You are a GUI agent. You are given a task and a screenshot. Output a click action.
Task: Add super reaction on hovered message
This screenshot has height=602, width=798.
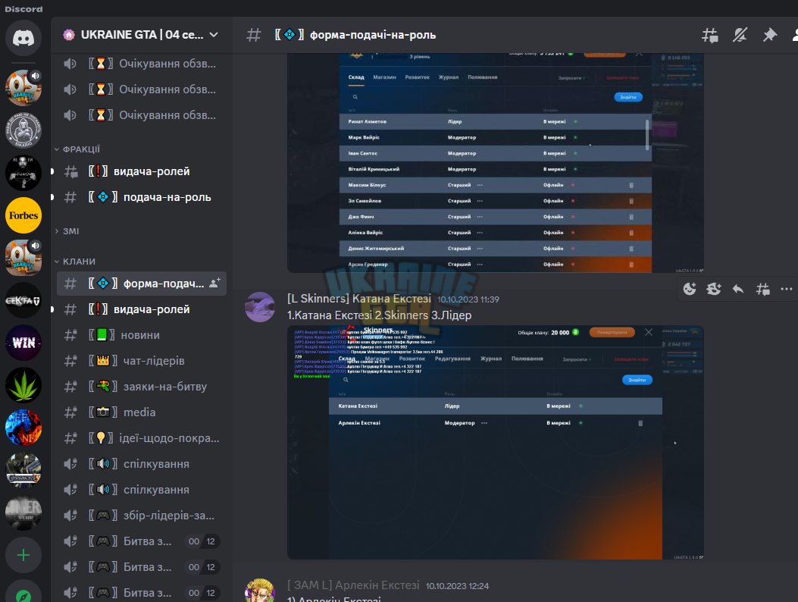(x=714, y=290)
